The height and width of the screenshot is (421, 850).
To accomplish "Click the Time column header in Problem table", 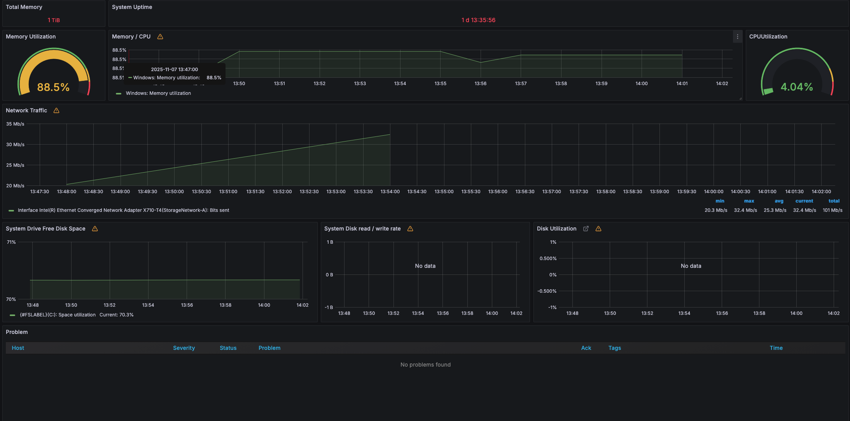I will pyautogui.click(x=776, y=348).
